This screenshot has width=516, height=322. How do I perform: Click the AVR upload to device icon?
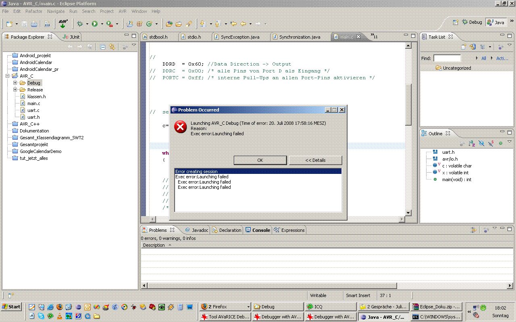coord(63,24)
